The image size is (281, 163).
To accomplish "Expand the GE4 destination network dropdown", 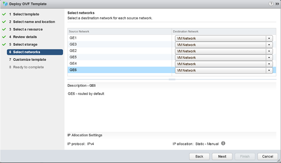I will click(x=269, y=64).
